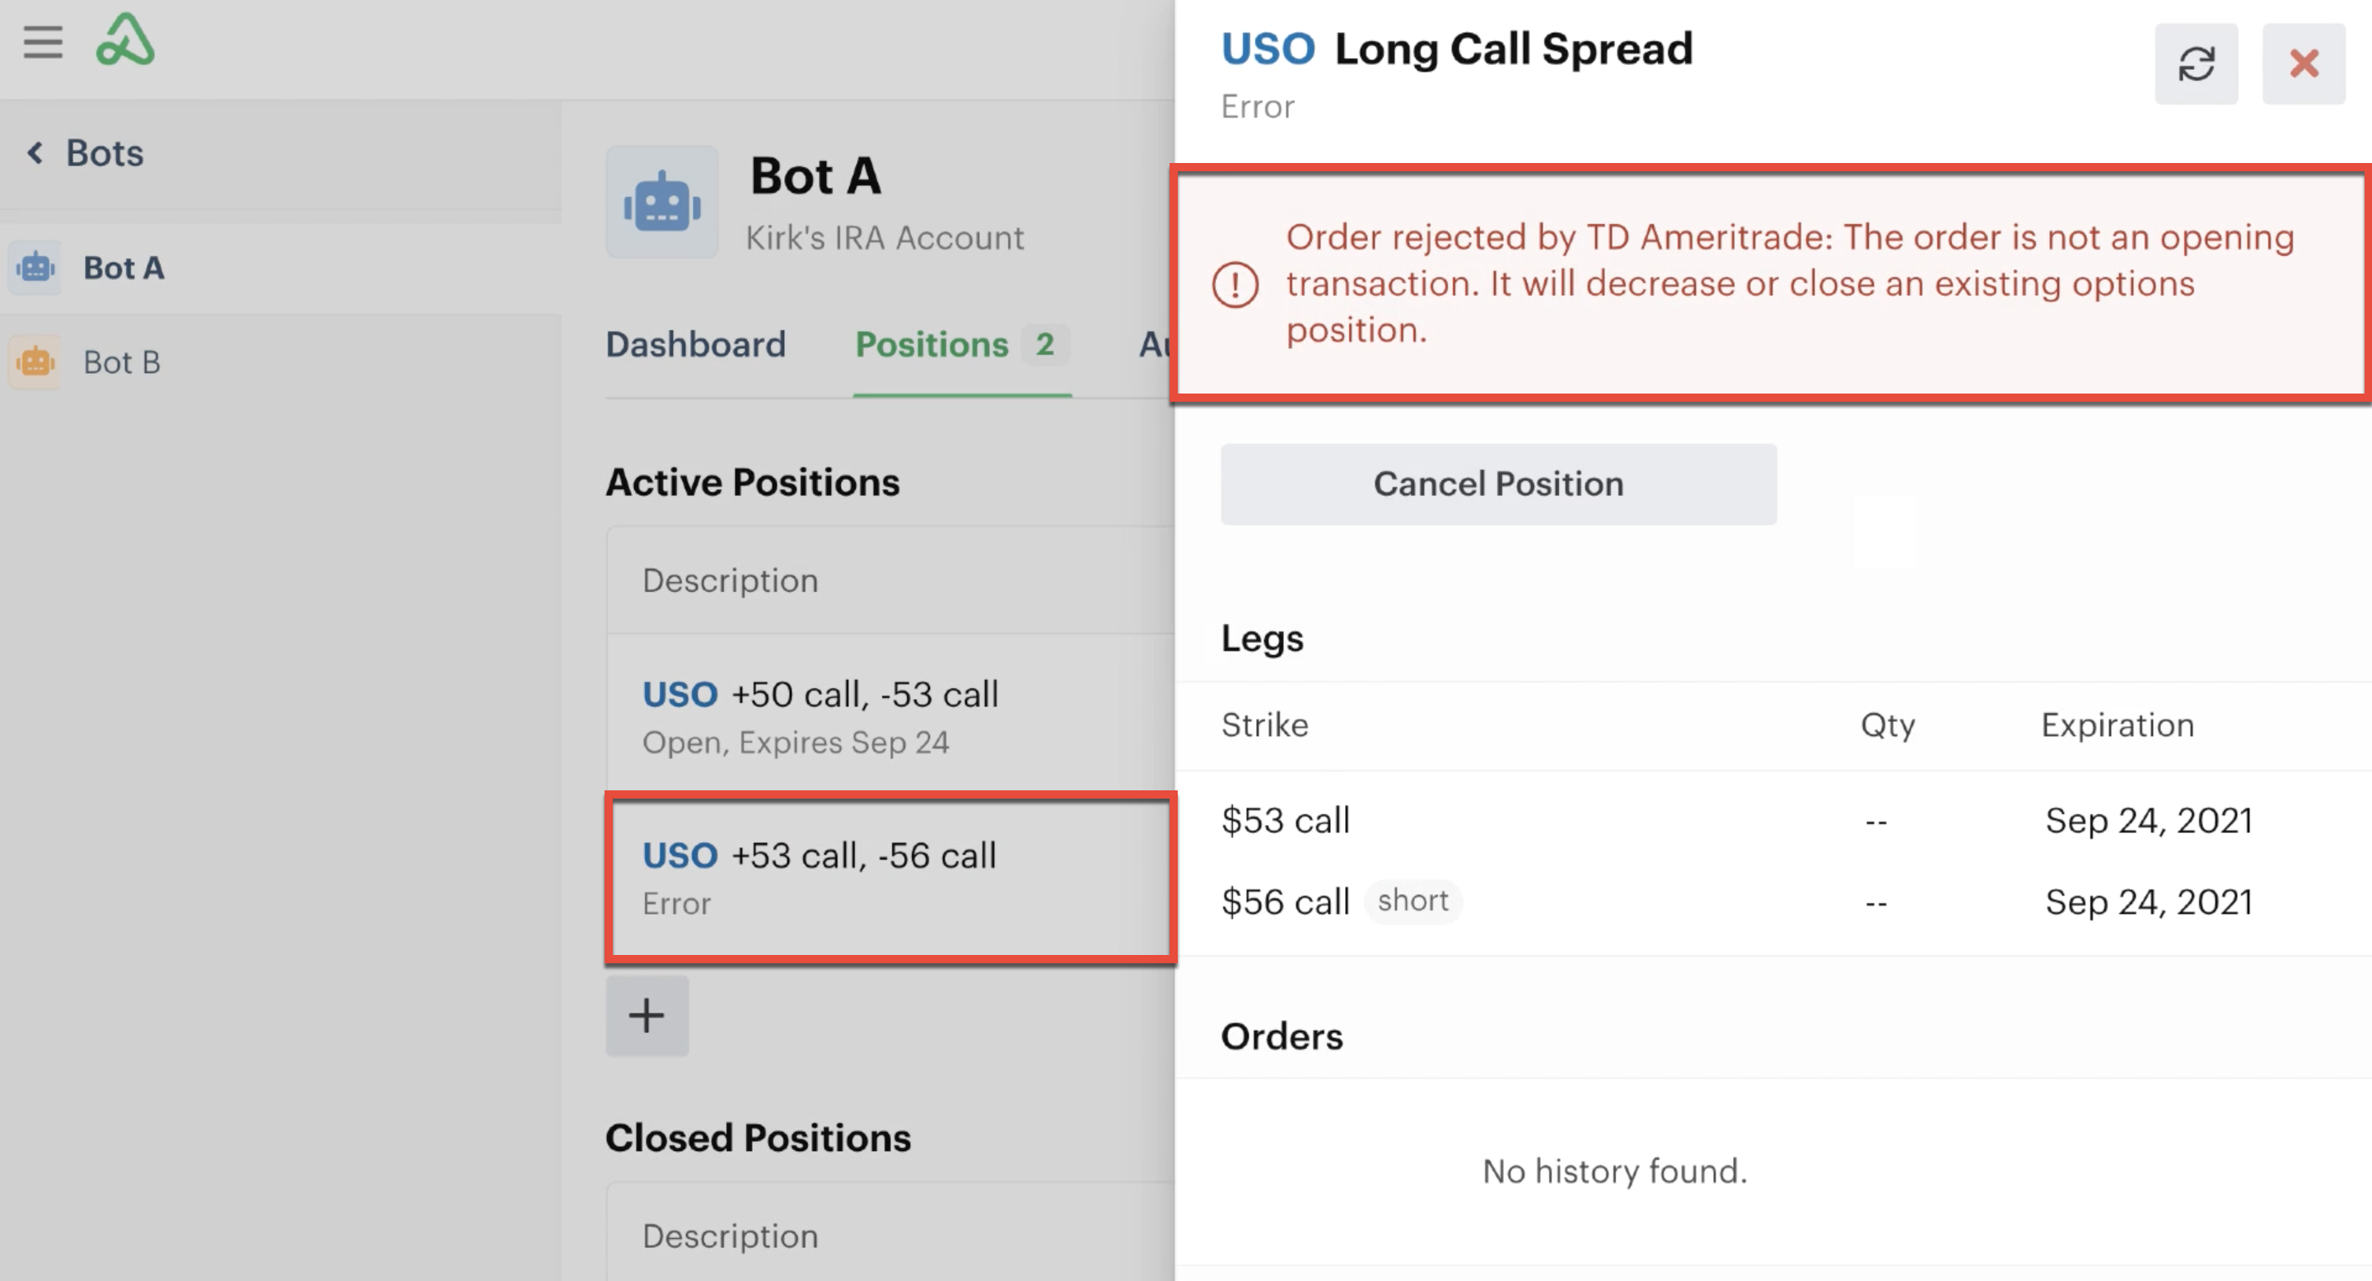Viewport: 2372px width, 1281px height.
Task: Click the error warning exclamation icon
Action: pyautogui.click(x=1235, y=284)
